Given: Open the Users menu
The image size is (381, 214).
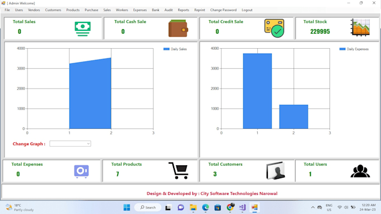Looking at the screenshot, I should pyautogui.click(x=18, y=10).
